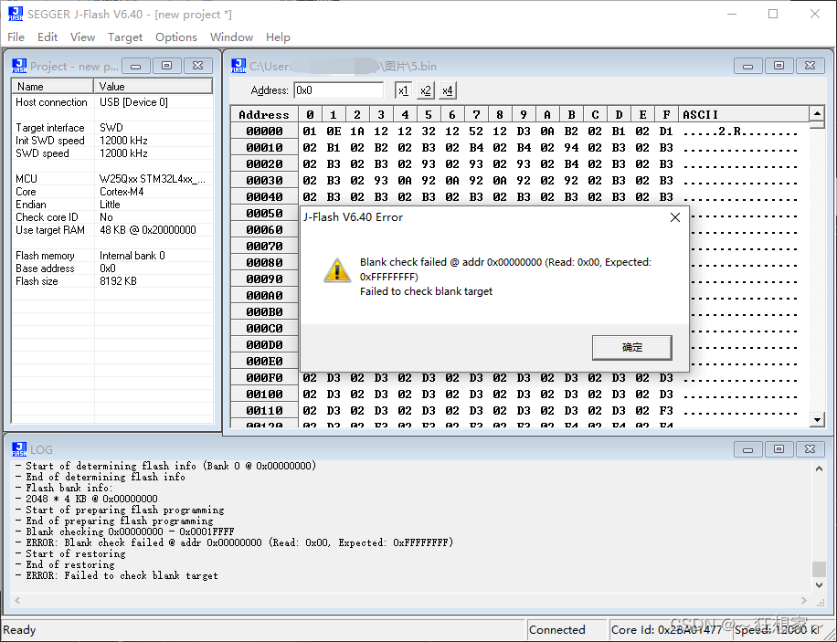Select Host connection row in Project
The height and width of the screenshot is (642, 837).
112,102
